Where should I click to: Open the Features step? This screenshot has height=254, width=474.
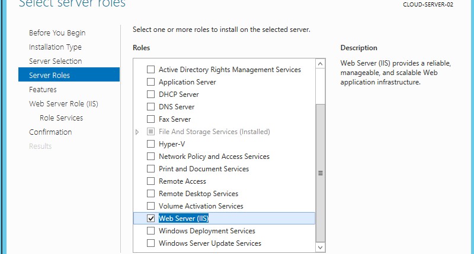click(x=43, y=90)
